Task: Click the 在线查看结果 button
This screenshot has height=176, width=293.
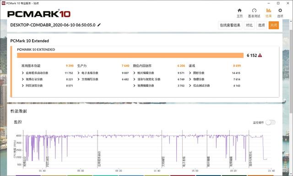Action: [230, 25]
